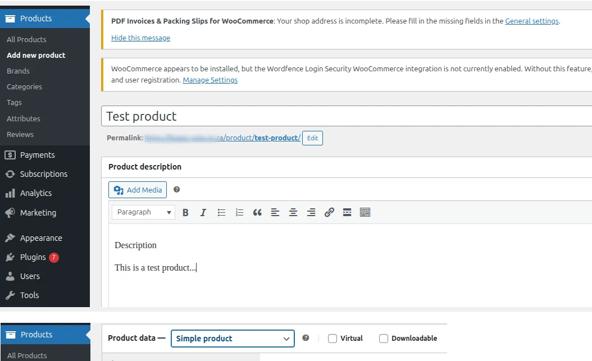The image size is (592, 361).
Task: Click the help icon beside the product type
Action: click(306, 337)
